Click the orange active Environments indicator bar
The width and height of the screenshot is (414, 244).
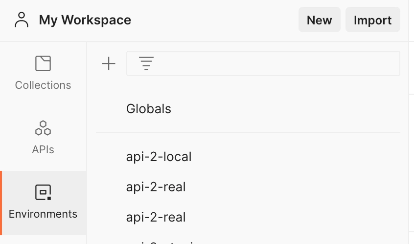1,203
